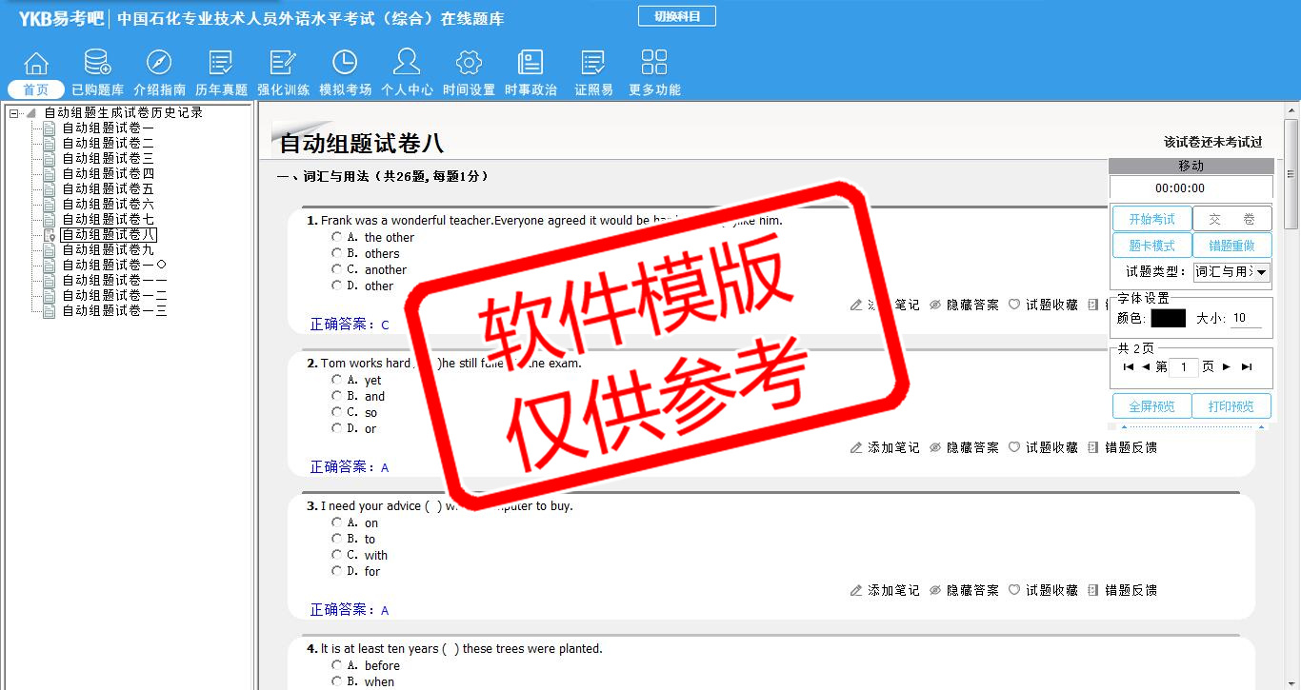The width and height of the screenshot is (1301, 690).
Task: Click the 切换科目 button
Action: coord(676,16)
